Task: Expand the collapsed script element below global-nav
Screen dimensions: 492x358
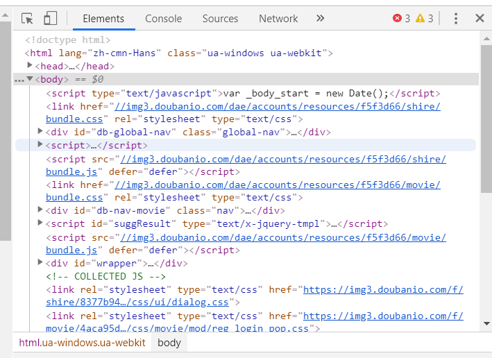Action: tap(40, 144)
